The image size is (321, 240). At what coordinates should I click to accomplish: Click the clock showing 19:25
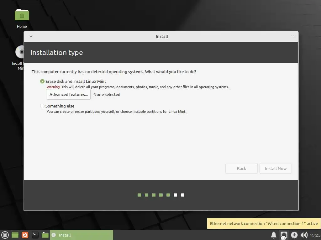pos(315,235)
